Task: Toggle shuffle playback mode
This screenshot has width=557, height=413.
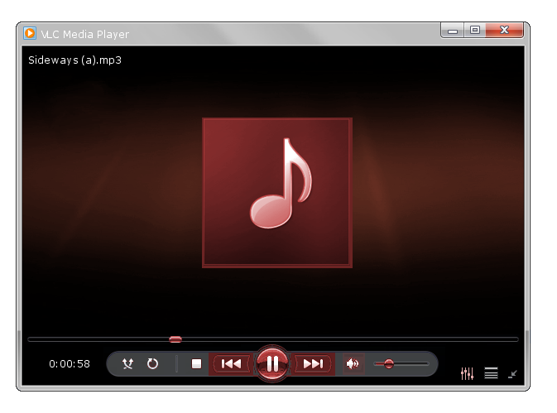Action: tap(127, 363)
